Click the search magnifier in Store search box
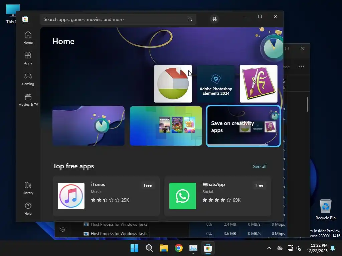This screenshot has width=342, height=256. tap(190, 19)
